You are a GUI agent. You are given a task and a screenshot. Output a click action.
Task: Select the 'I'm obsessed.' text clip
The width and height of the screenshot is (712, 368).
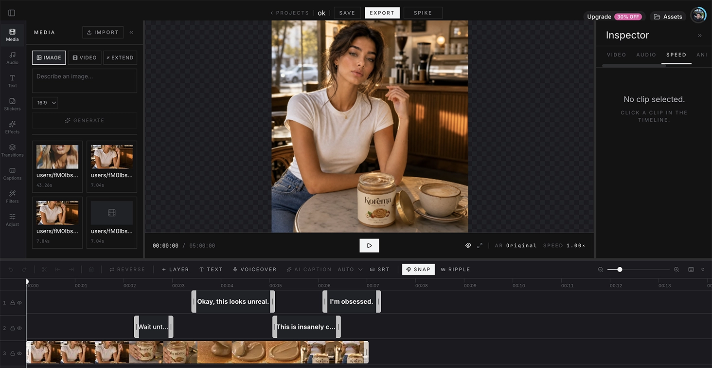tap(352, 302)
